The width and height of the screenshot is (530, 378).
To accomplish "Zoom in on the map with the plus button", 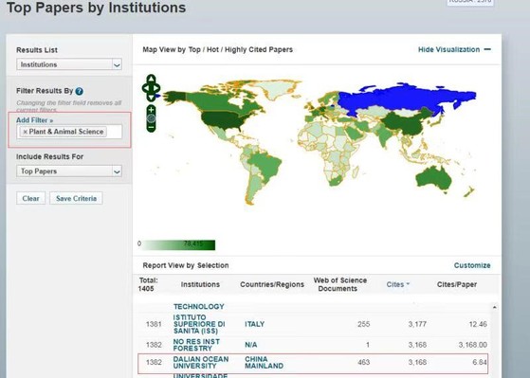I will [x=151, y=109].
